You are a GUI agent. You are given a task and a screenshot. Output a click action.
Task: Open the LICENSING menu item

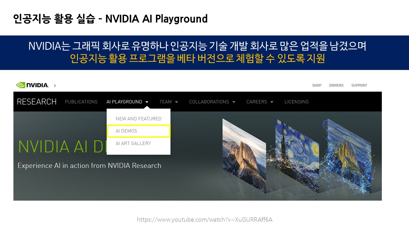[x=297, y=102]
